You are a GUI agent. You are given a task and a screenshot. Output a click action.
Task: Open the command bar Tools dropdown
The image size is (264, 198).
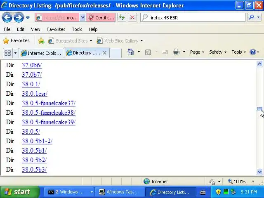coord(238,52)
